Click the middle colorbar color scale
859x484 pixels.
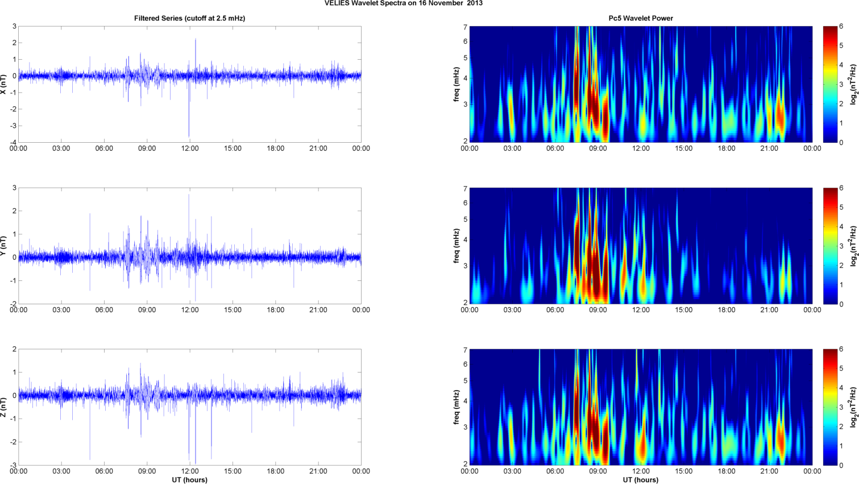click(830, 246)
